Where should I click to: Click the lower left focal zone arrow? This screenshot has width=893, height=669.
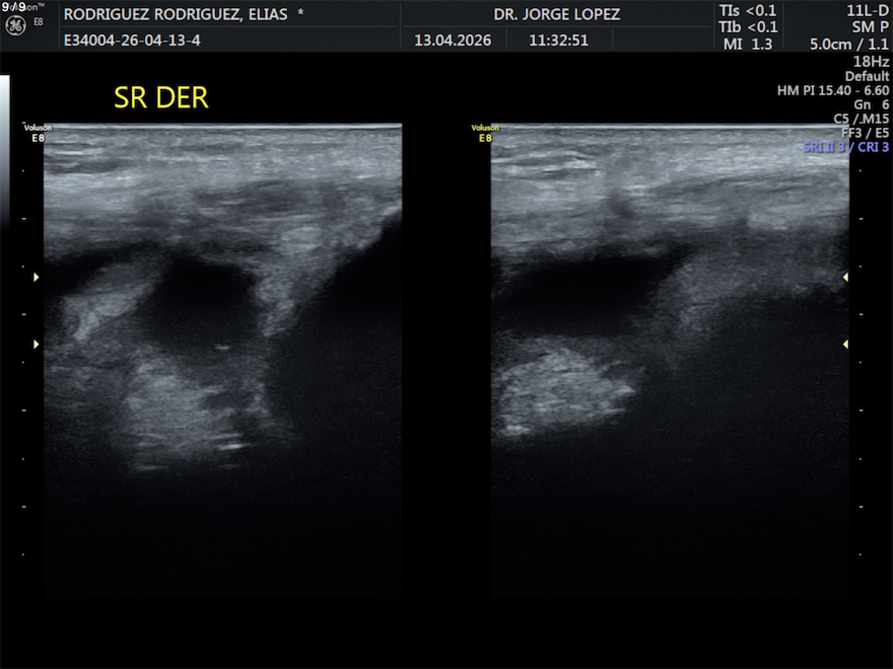[x=36, y=345]
